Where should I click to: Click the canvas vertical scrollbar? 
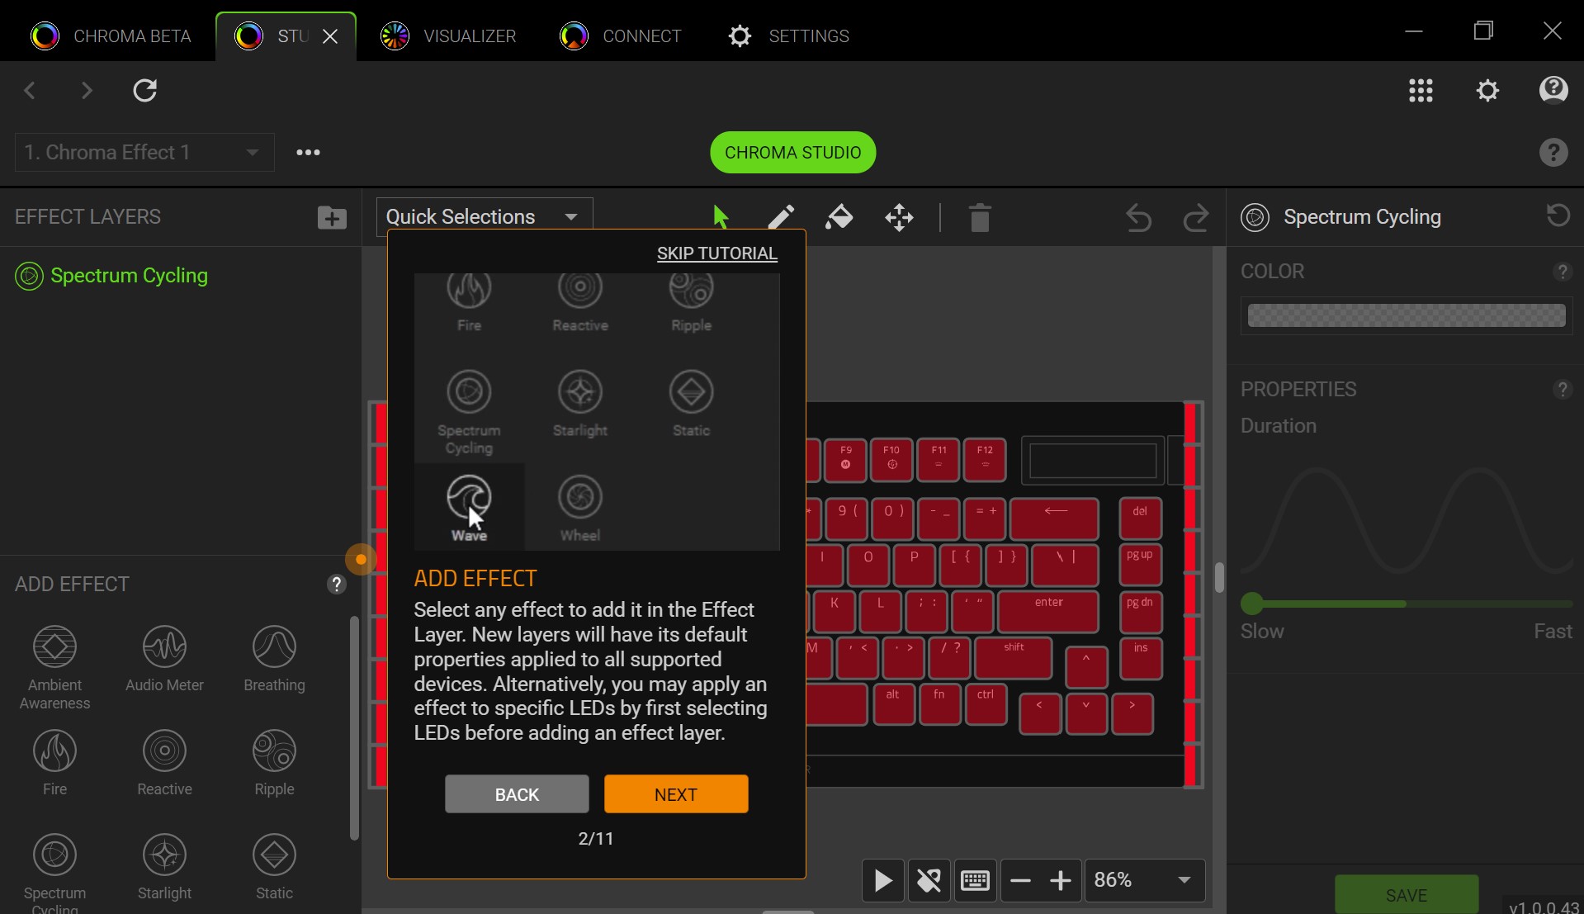click(x=1218, y=577)
